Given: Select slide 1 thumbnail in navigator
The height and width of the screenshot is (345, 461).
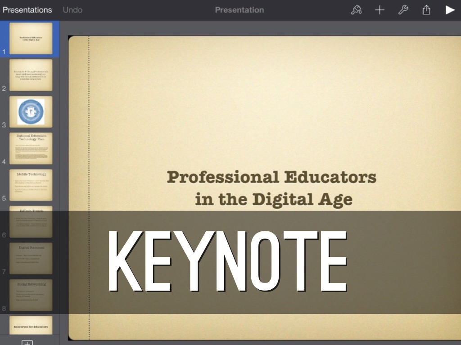Looking at the screenshot, I should tap(31, 39).
